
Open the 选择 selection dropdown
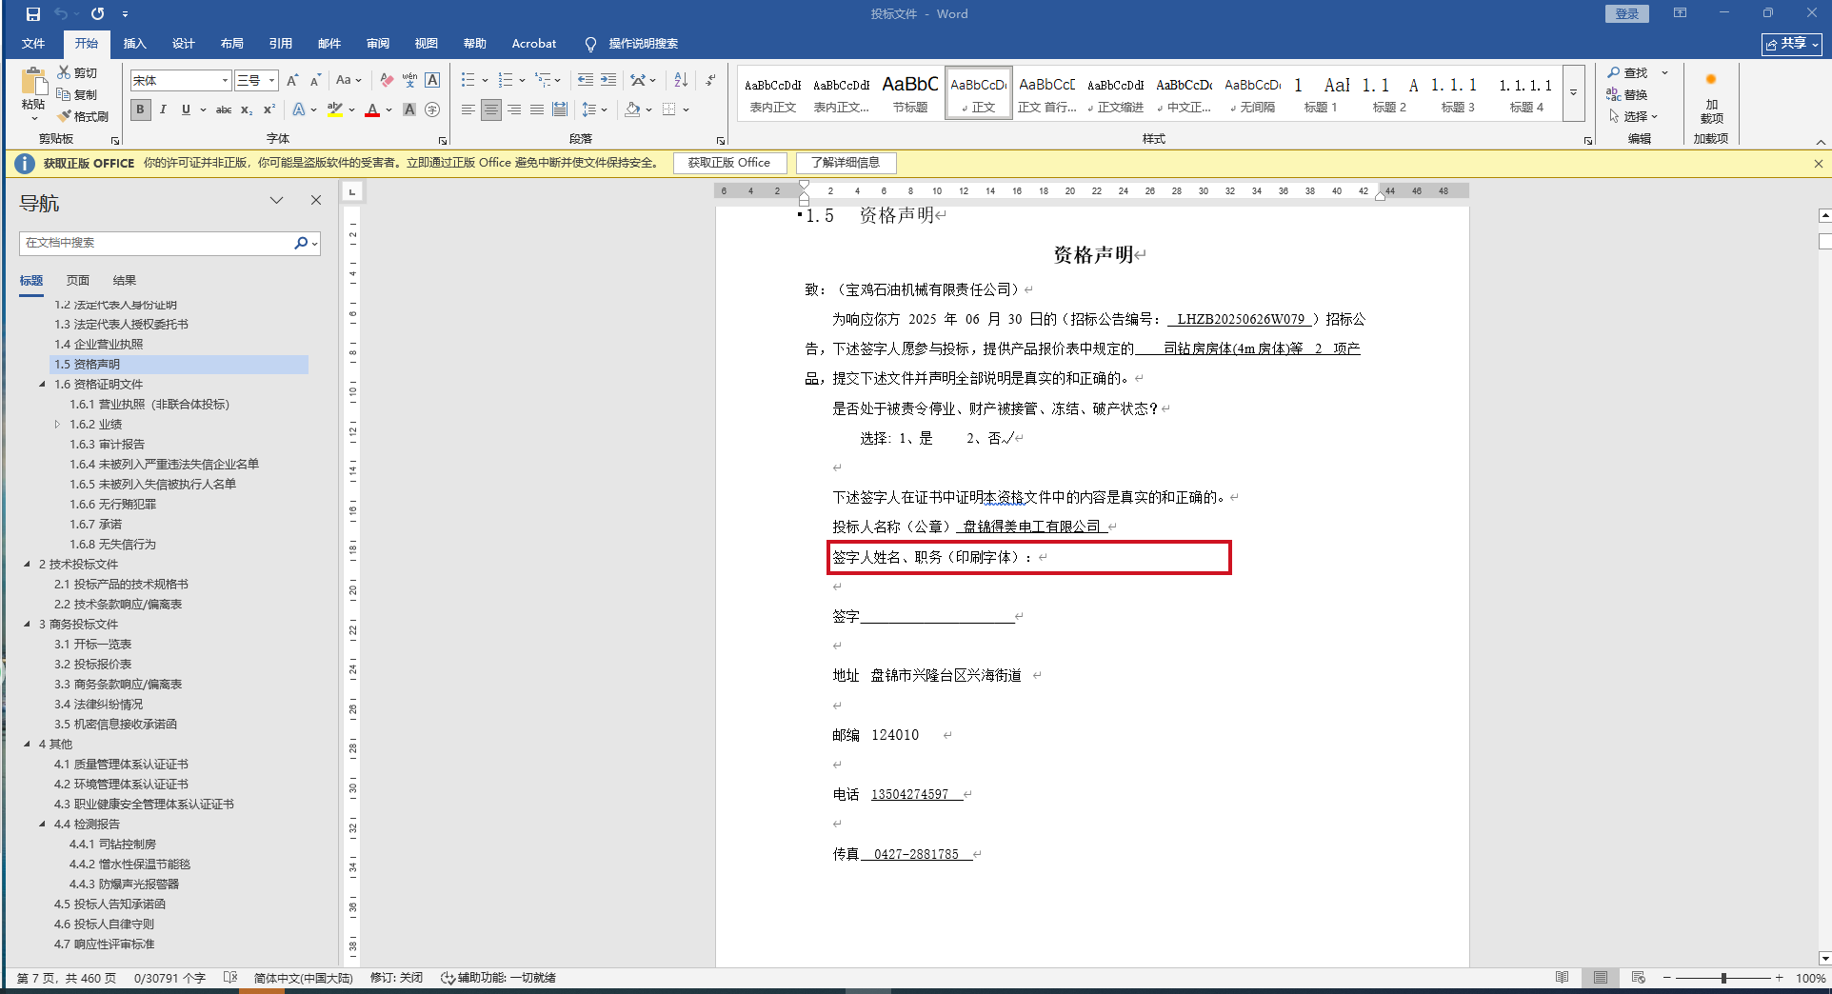click(x=1633, y=116)
